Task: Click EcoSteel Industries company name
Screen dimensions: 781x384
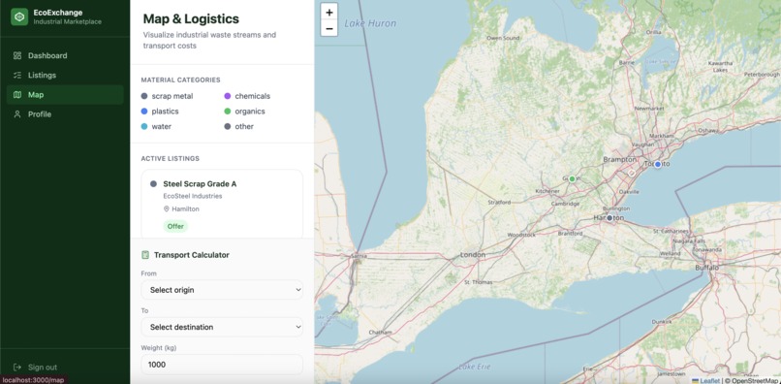Action: tap(193, 196)
